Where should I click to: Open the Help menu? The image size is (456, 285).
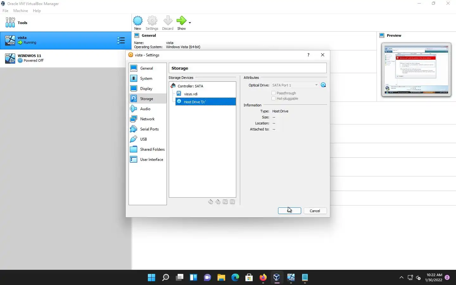click(x=37, y=10)
